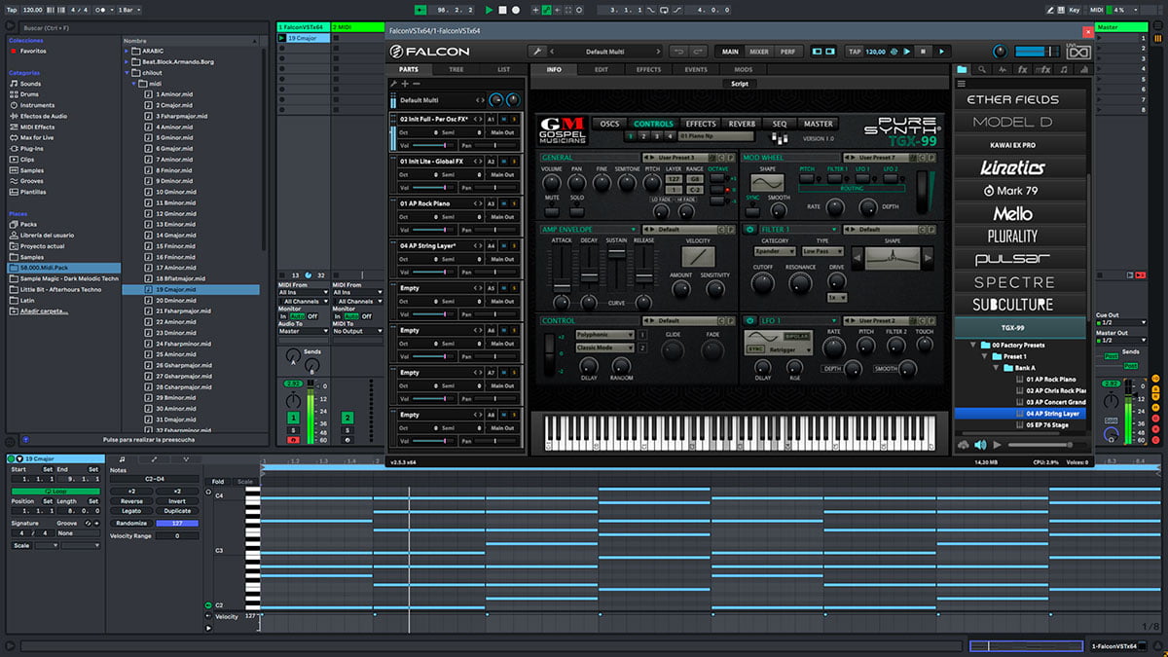Switch to TREE tab in Falcon
Image resolution: width=1168 pixels, height=657 pixels.
tap(456, 70)
